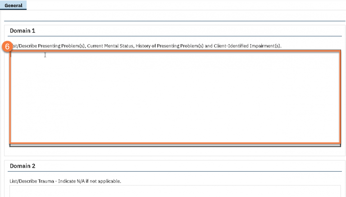Click the gap between Domain 1 and Domain 2 panels
Viewport: 346px width, 197px height.
click(x=175, y=158)
